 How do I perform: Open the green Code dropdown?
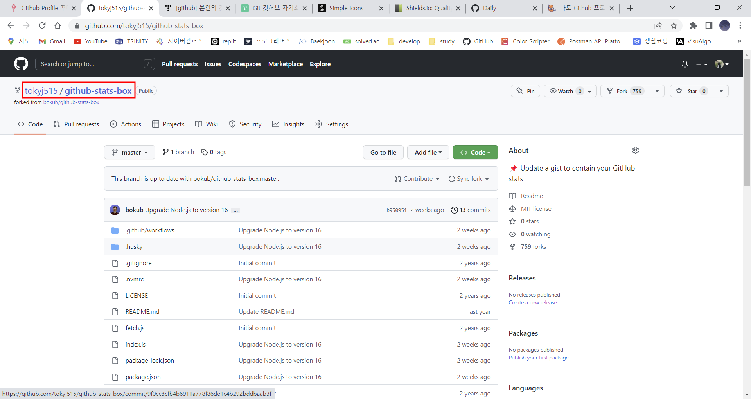475,152
